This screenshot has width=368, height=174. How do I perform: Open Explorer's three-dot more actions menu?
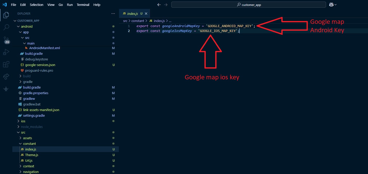113,14
